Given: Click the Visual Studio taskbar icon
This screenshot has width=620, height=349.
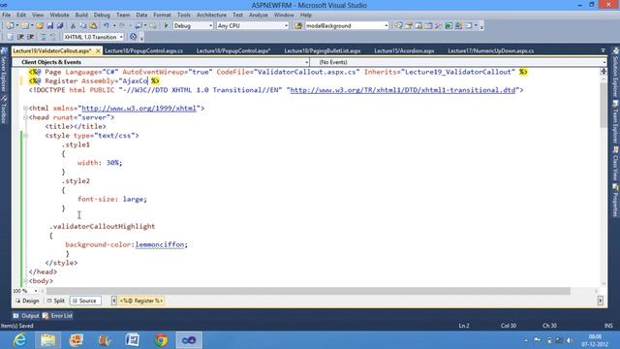Looking at the screenshot, I should [189, 340].
